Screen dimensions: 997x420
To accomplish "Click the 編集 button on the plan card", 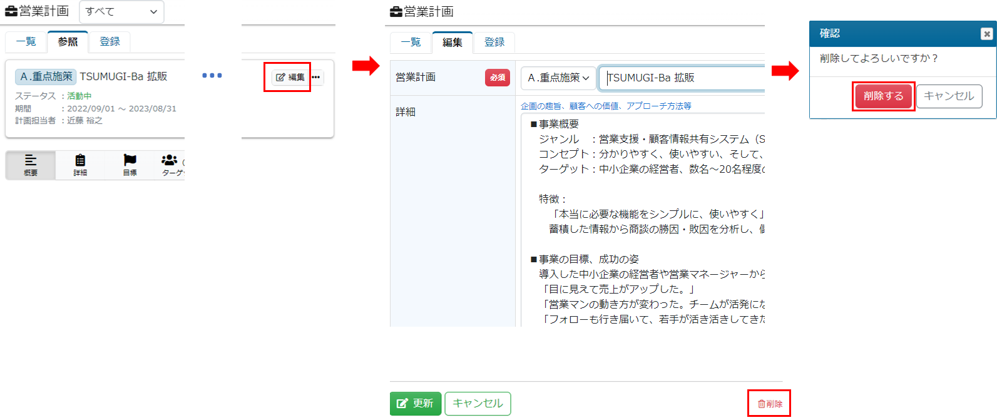I will [x=290, y=77].
